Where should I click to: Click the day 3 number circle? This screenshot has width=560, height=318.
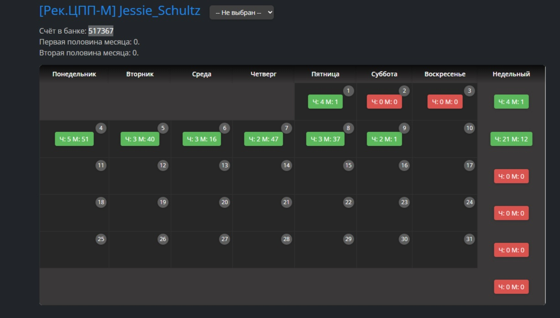[x=469, y=91]
